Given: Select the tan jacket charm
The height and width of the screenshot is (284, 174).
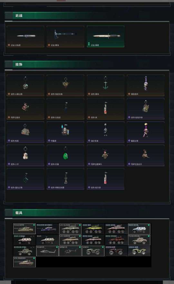Looking at the screenshot, I should [25, 132].
